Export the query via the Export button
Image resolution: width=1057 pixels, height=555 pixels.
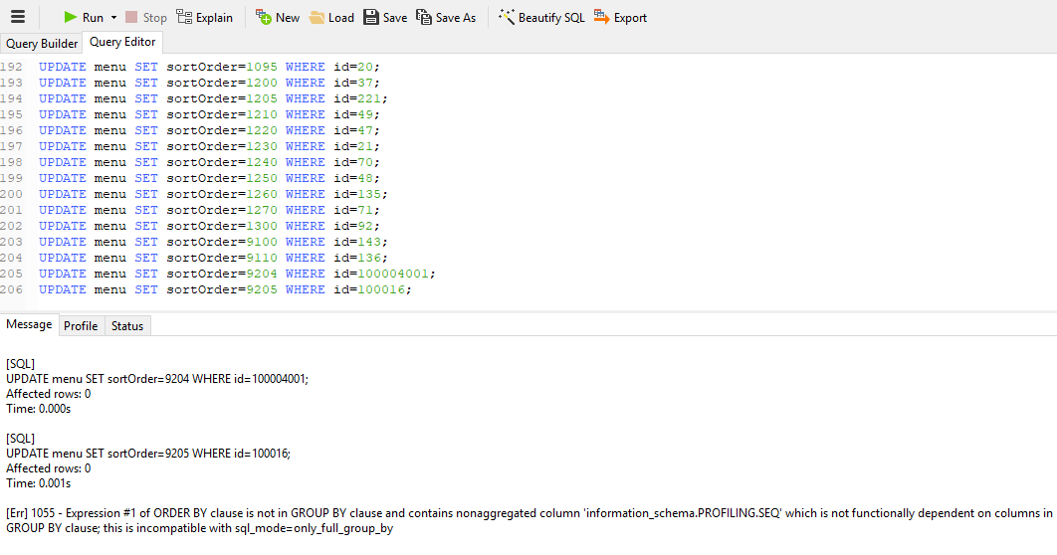620,17
